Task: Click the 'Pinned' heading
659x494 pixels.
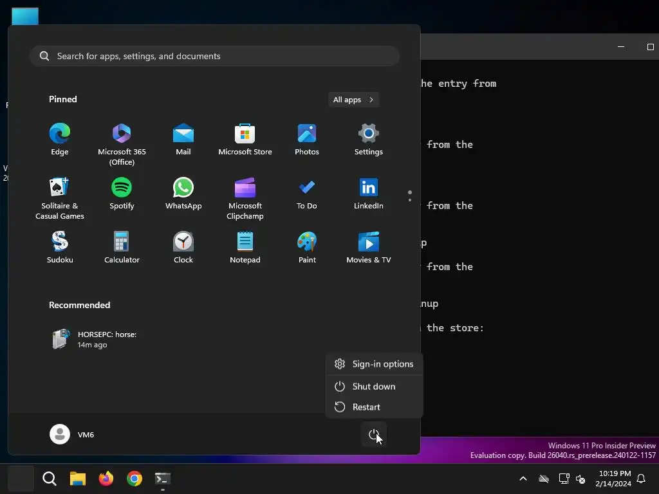Action: tap(62, 99)
